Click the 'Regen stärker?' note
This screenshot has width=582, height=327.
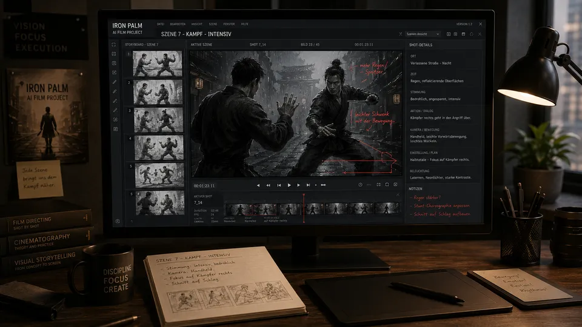(427, 197)
